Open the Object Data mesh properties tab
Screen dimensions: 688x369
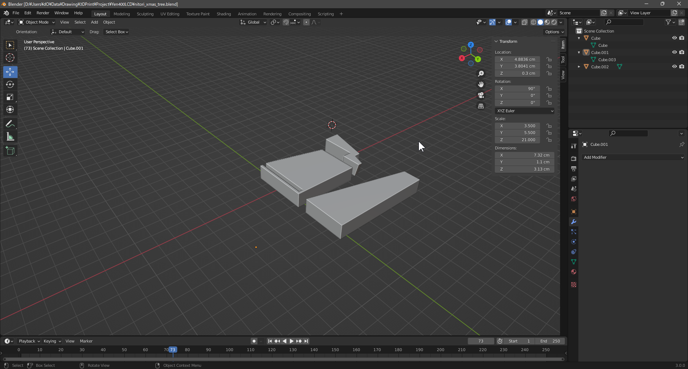574,262
